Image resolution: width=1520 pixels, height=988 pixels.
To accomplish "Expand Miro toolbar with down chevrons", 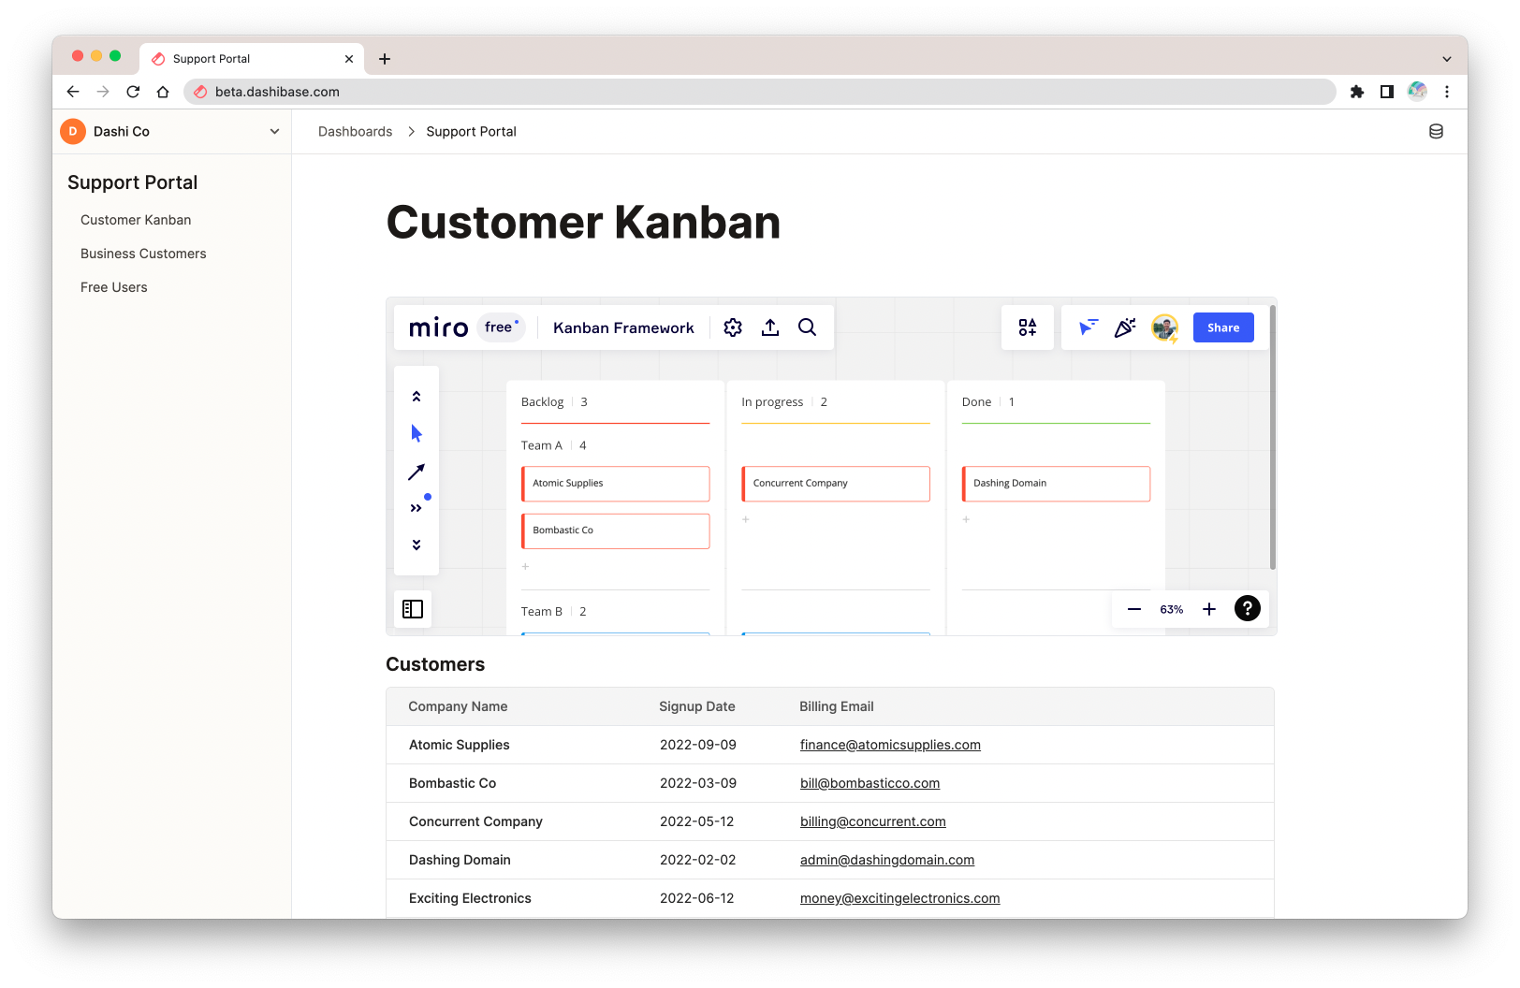I will (417, 545).
